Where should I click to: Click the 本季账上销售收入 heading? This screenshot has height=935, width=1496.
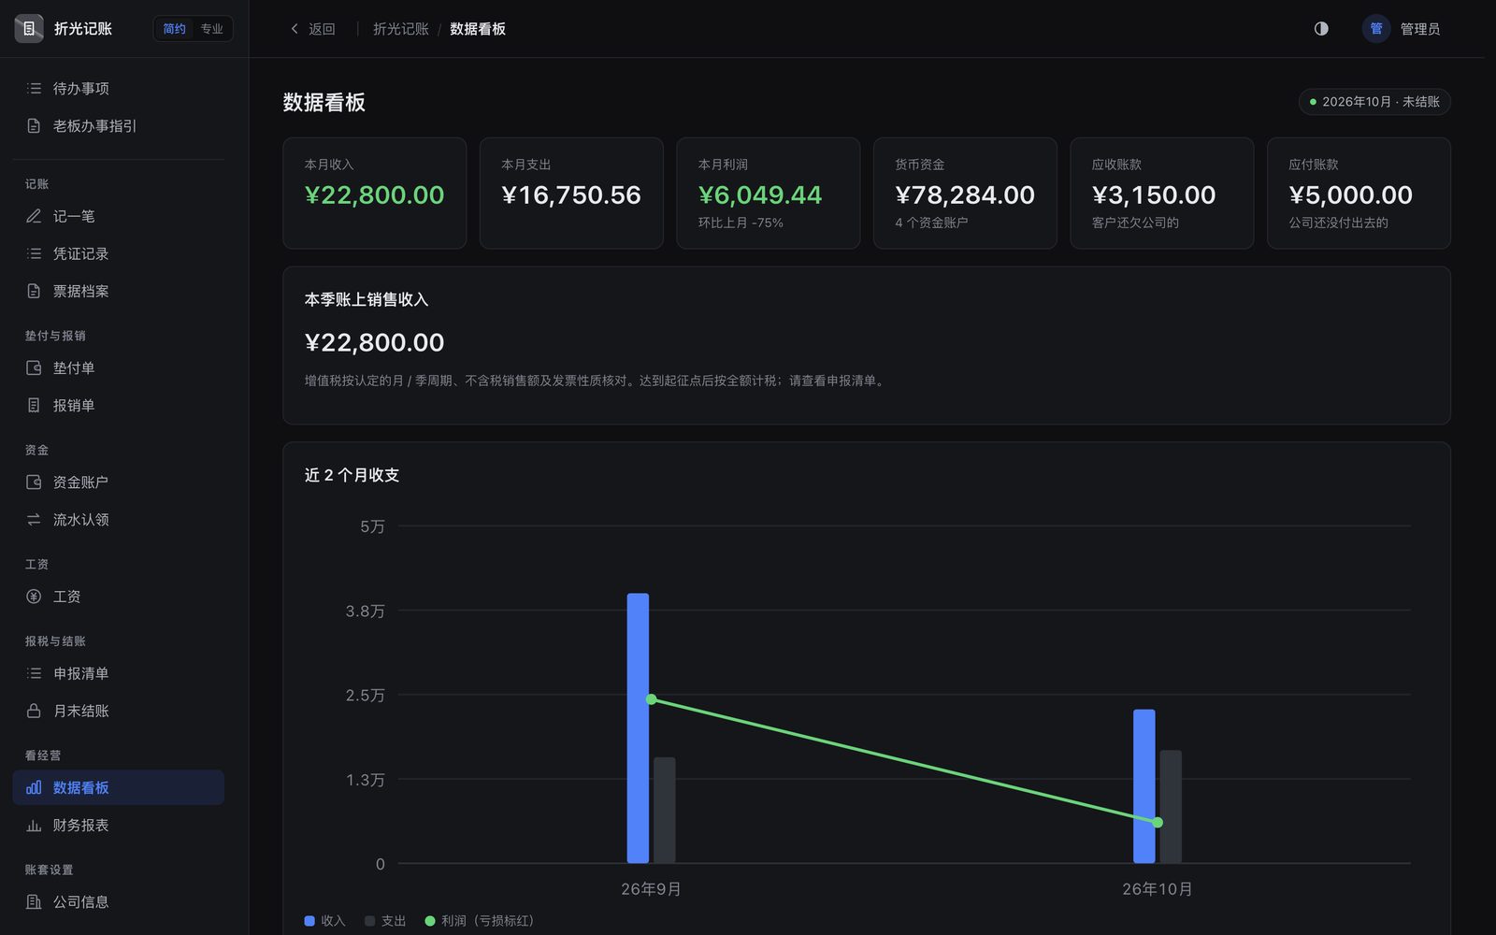point(367,299)
